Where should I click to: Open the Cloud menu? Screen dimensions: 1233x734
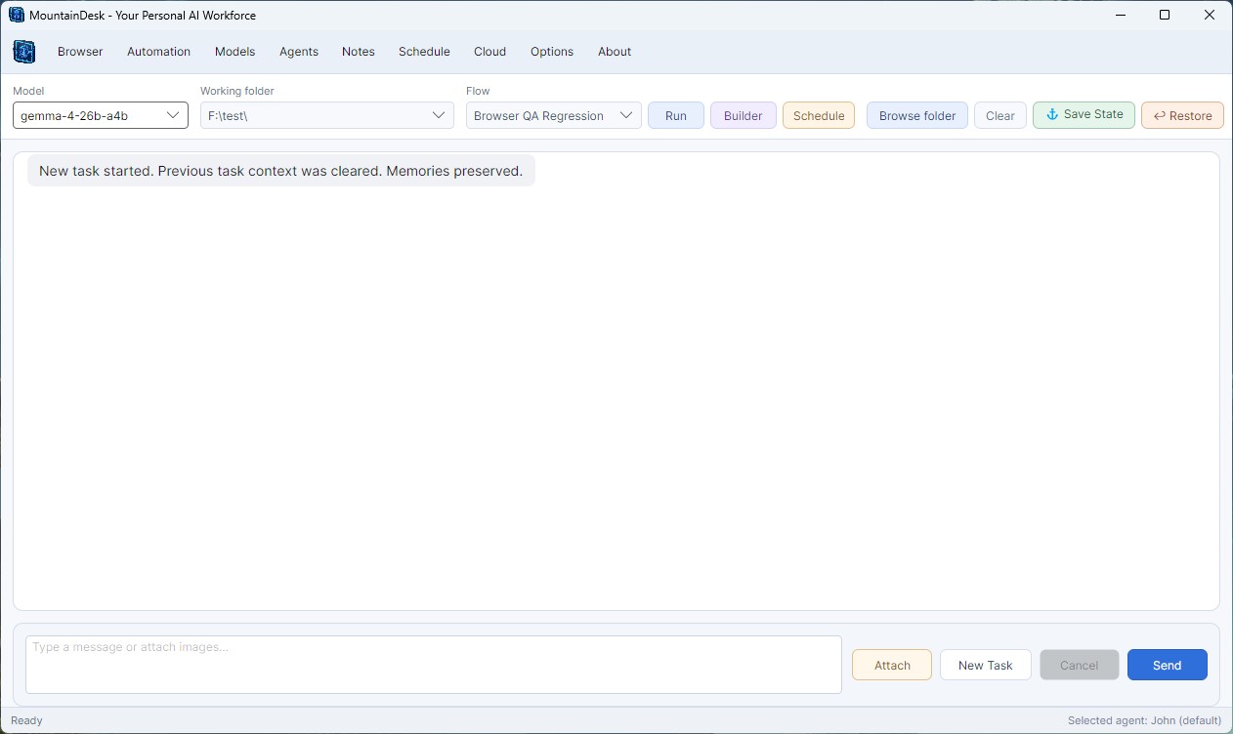pyautogui.click(x=489, y=52)
